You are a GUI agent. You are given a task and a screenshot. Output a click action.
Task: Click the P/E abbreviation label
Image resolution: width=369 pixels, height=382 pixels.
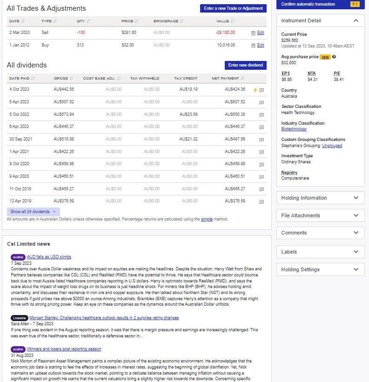[x=337, y=74]
